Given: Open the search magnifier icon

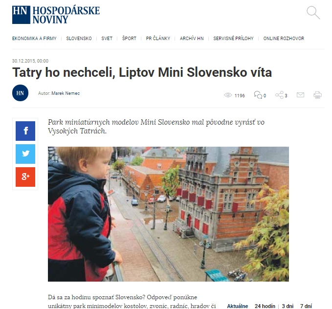Looking at the screenshot, I should 313,13.
